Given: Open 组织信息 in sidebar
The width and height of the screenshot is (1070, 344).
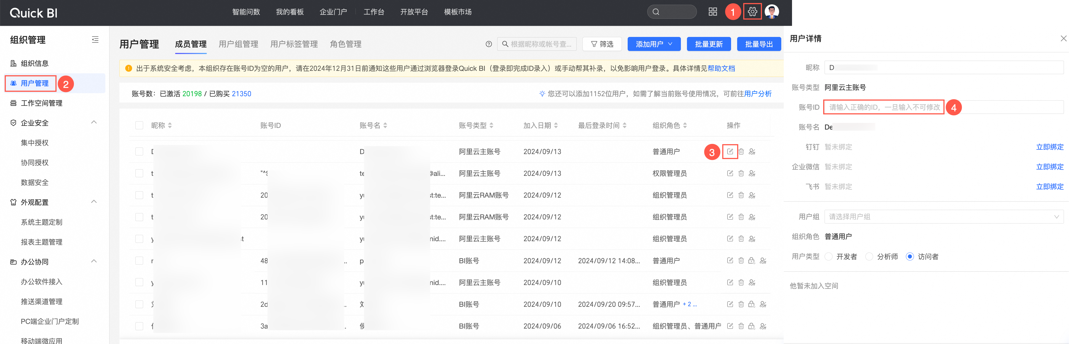Looking at the screenshot, I should pyautogui.click(x=34, y=63).
